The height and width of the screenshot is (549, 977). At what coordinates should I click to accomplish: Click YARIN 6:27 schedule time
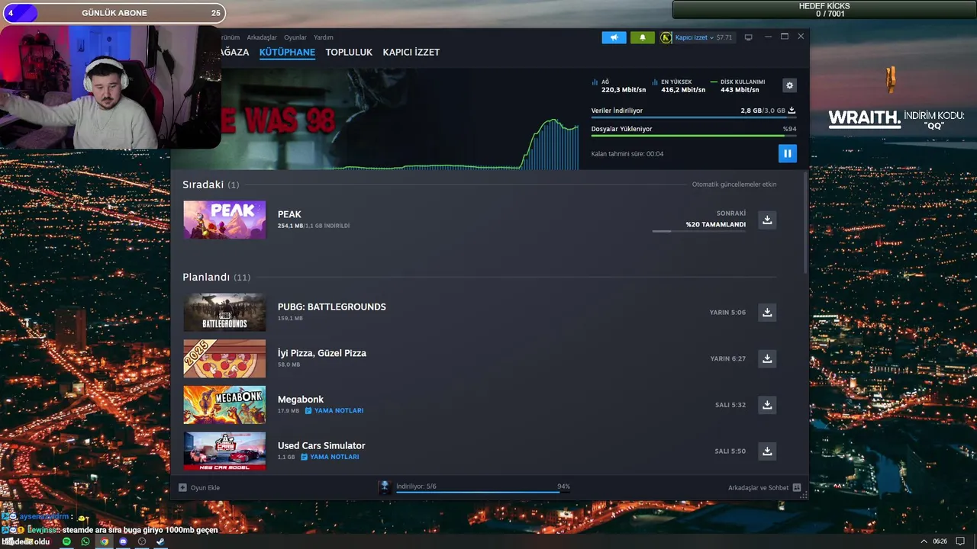click(728, 358)
